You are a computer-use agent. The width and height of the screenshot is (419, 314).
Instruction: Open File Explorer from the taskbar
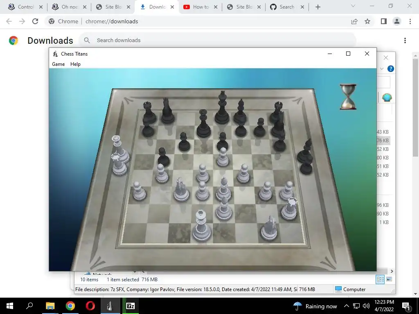(50, 306)
